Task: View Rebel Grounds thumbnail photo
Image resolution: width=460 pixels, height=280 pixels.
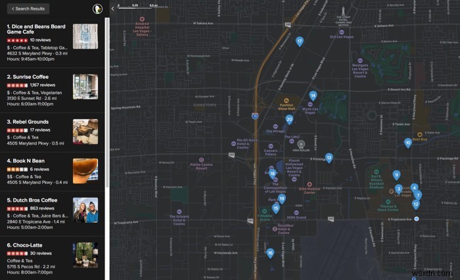Action: coord(85,131)
